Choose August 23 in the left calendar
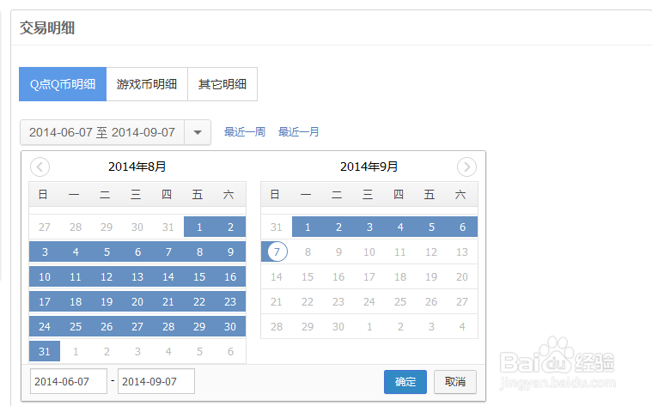This screenshot has height=406, width=652. (x=230, y=301)
